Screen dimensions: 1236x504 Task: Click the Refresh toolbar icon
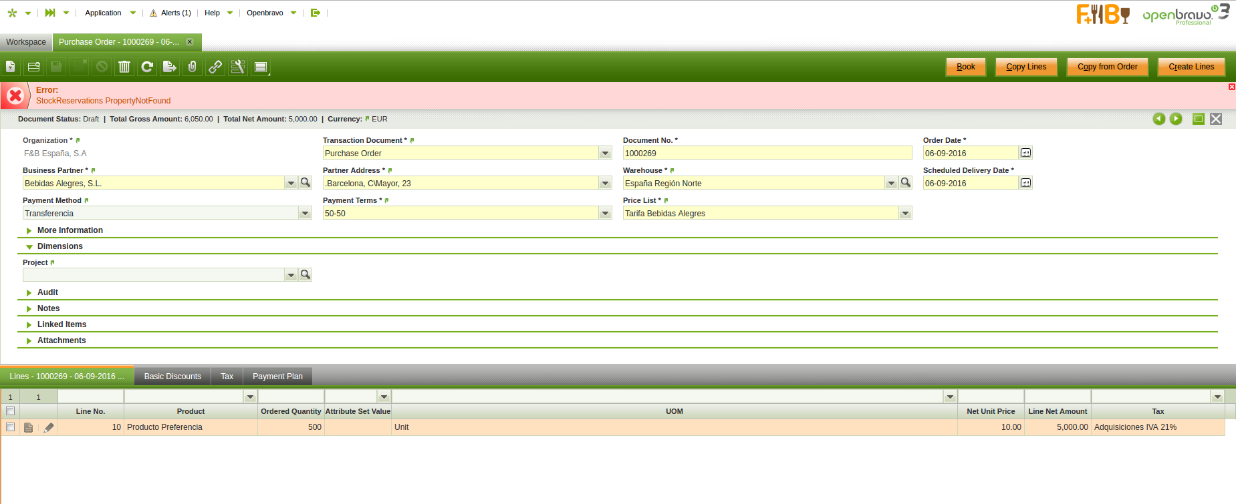click(x=147, y=67)
